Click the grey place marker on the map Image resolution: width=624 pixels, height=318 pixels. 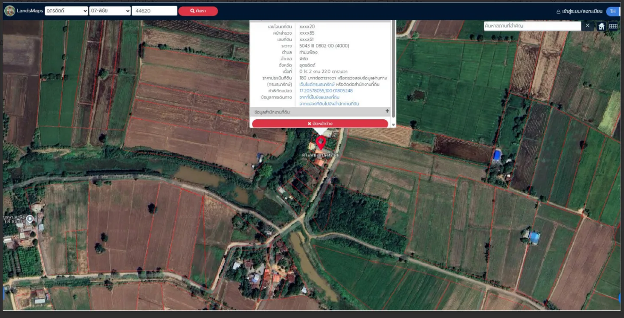click(x=30, y=219)
